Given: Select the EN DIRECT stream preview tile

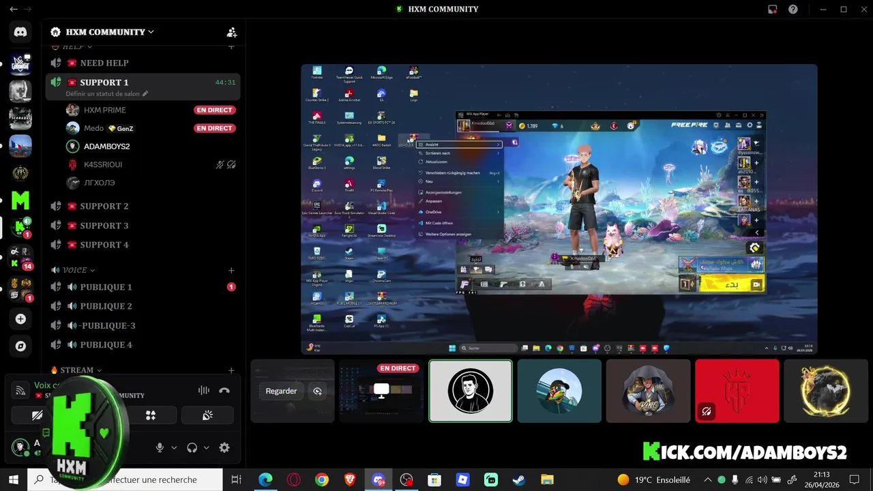Looking at the screenshot, I should point(381,391).
